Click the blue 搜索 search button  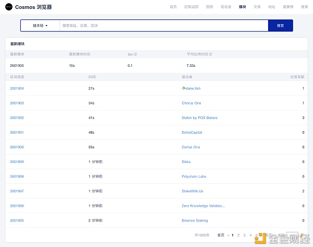(x=281, y=26)
